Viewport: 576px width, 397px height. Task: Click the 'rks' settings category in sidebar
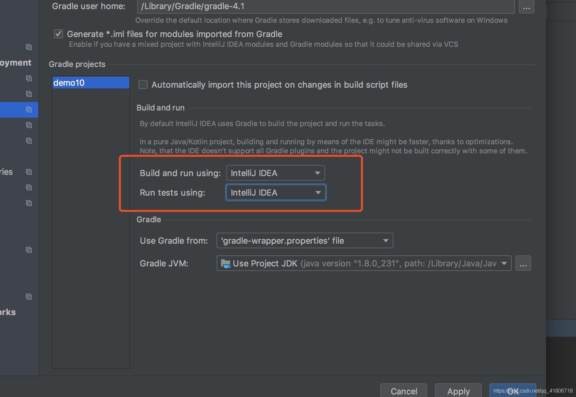tap(8, 312)
